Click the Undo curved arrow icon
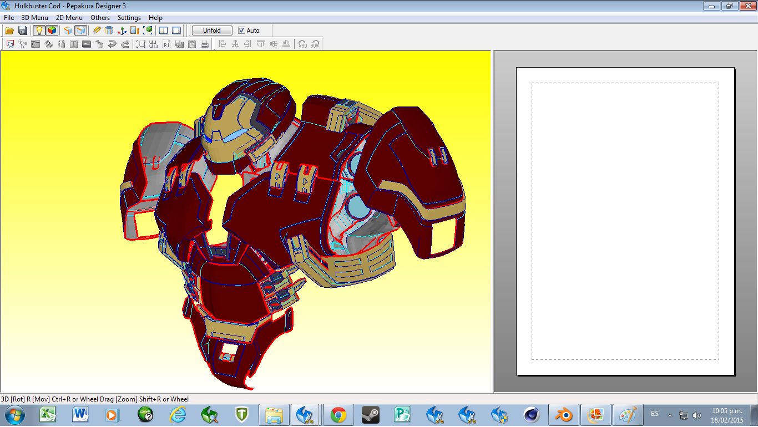758x427 pixels. click(x=112, y=44)
